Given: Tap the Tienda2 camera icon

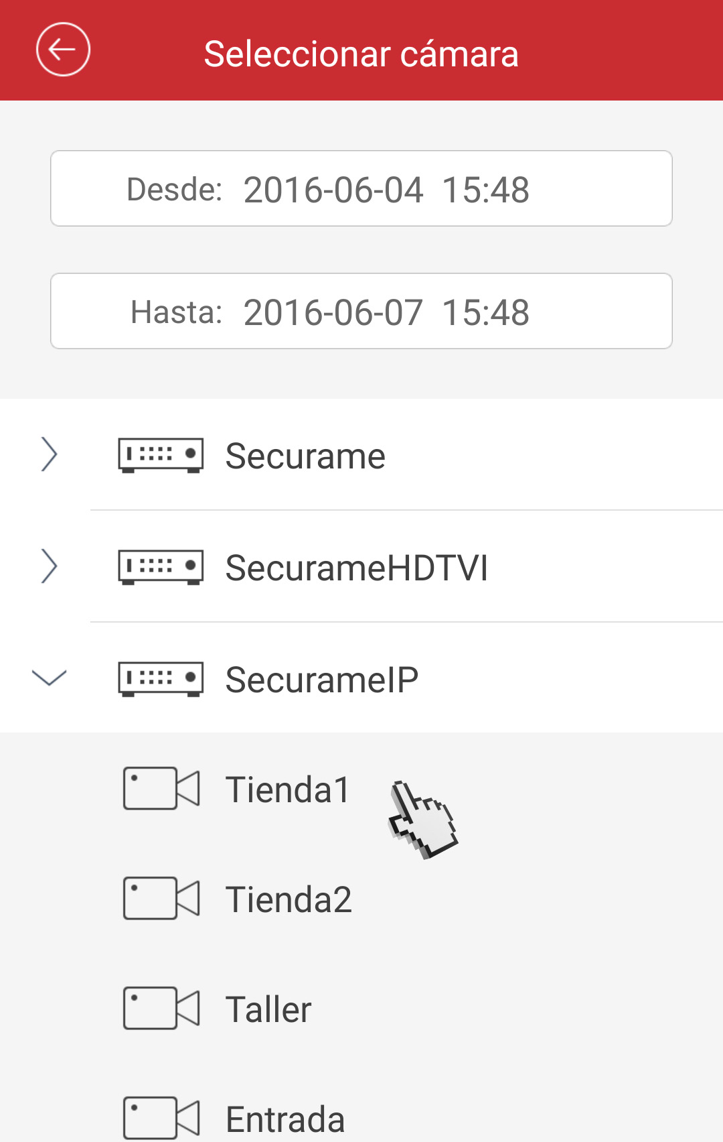Looking at the screenshot, I should 161,898.
